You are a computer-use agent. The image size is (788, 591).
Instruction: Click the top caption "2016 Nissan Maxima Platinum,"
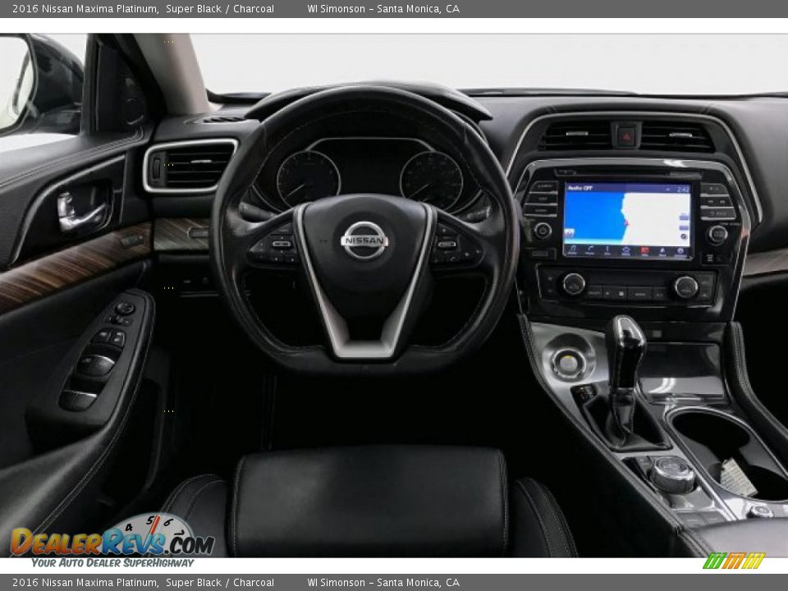pyautogui.click(x=85, y=8)
